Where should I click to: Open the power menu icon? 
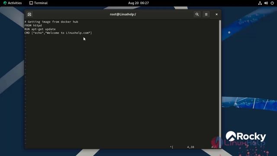272,3
